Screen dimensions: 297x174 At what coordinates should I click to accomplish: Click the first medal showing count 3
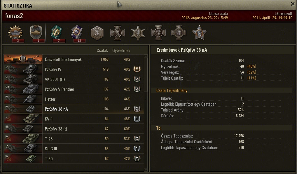click(15, 33)
